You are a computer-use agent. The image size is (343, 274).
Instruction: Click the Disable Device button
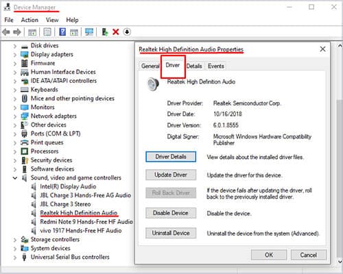click(x=171, y=213)
